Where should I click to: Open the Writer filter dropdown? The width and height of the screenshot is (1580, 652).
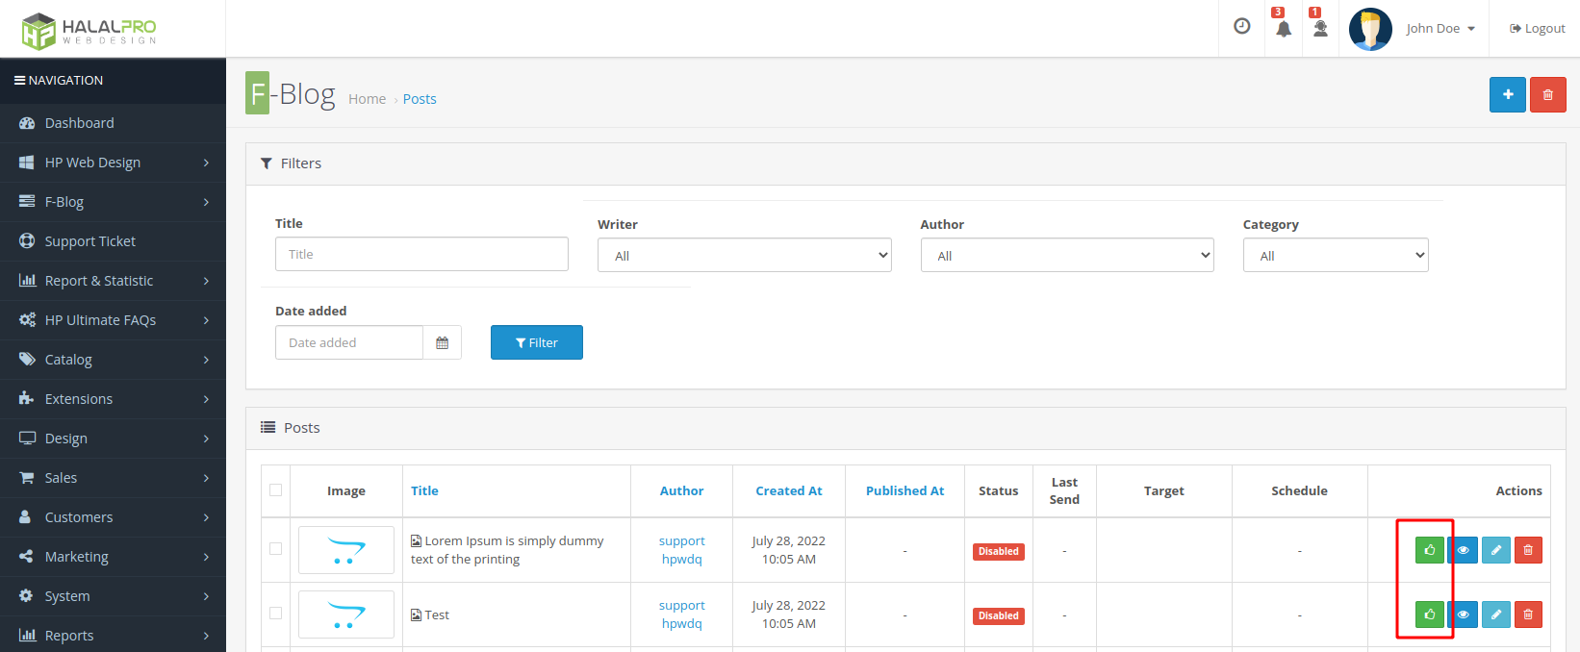point(744,256)
